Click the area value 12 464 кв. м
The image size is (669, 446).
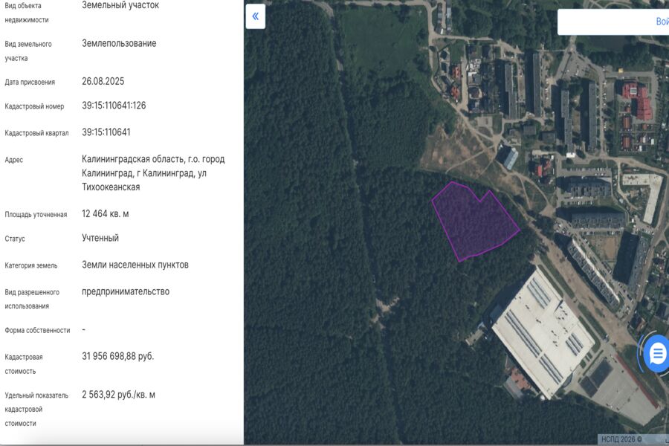tap(105, 214)
